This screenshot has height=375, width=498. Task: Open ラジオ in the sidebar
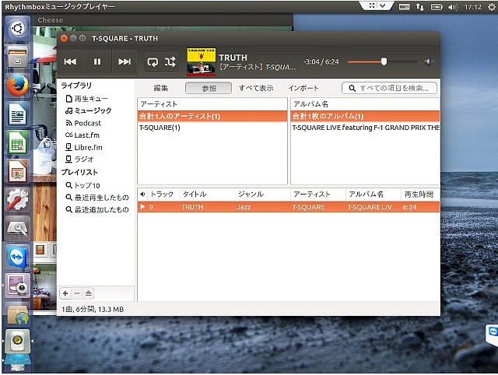[x=79, y=159]
